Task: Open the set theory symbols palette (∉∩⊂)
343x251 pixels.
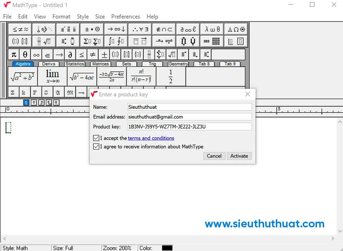Action: click(x=164, y=29)
